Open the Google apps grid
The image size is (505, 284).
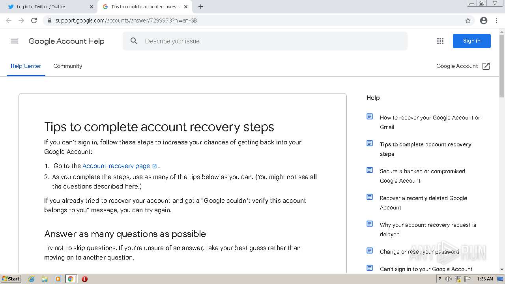pyautogui.click(x=440, y=41)
